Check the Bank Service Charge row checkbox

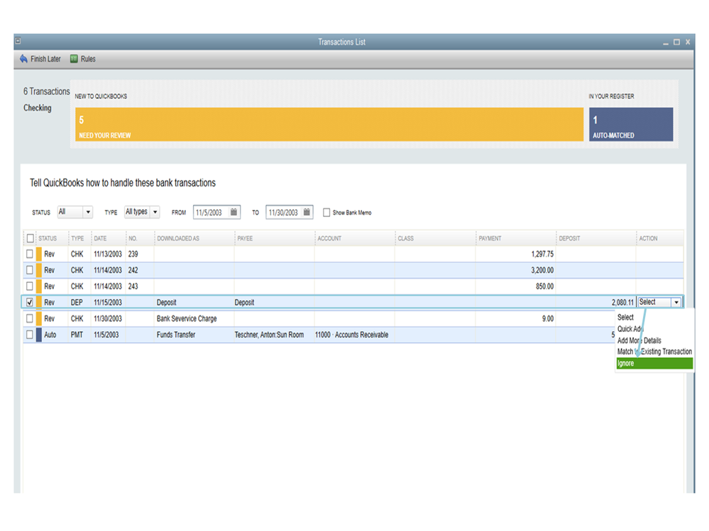pyautogui.click(x=29, y=318)
